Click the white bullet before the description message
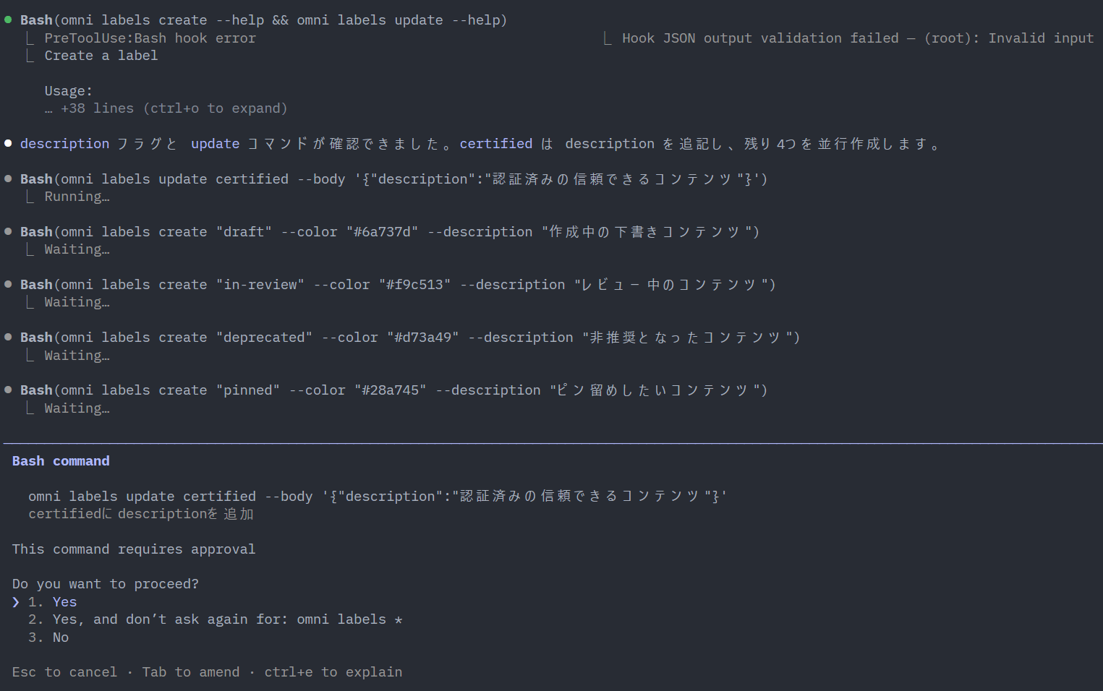The height and width of the screenshot is (691, 1103). 8,143
